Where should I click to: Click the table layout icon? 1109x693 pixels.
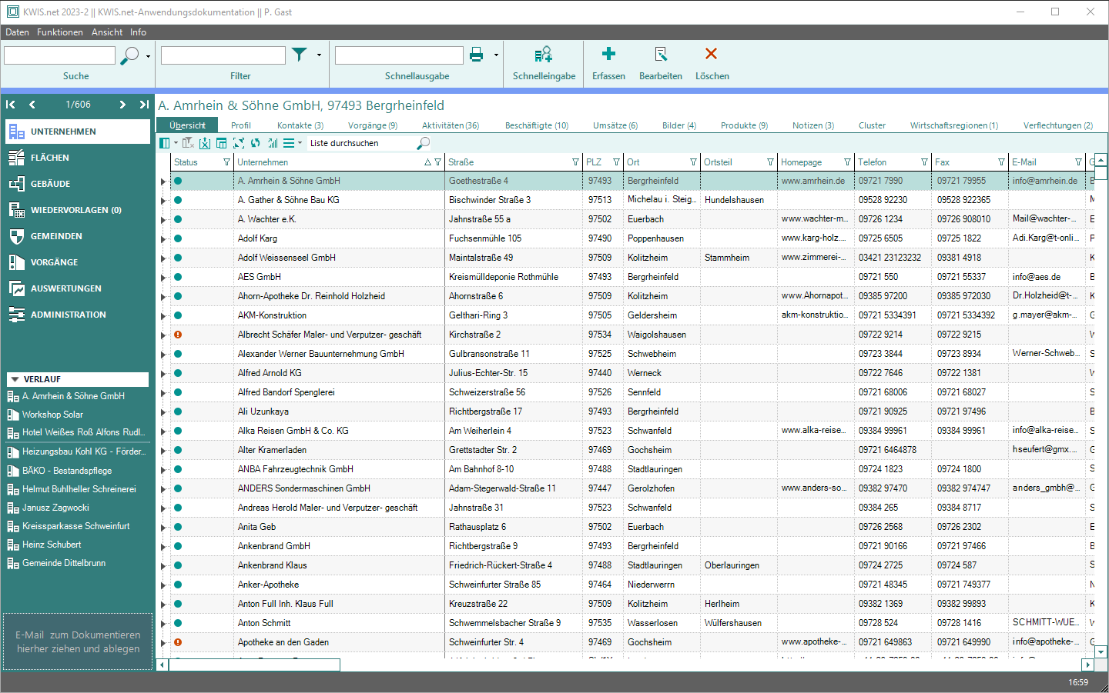pos(222,143)
